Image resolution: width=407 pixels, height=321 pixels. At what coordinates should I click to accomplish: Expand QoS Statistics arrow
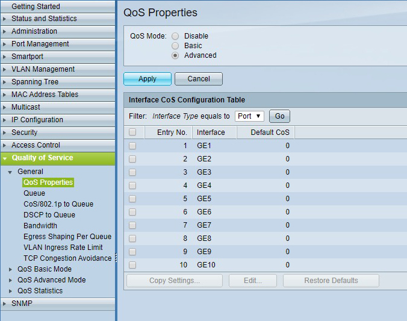(10, 291)
